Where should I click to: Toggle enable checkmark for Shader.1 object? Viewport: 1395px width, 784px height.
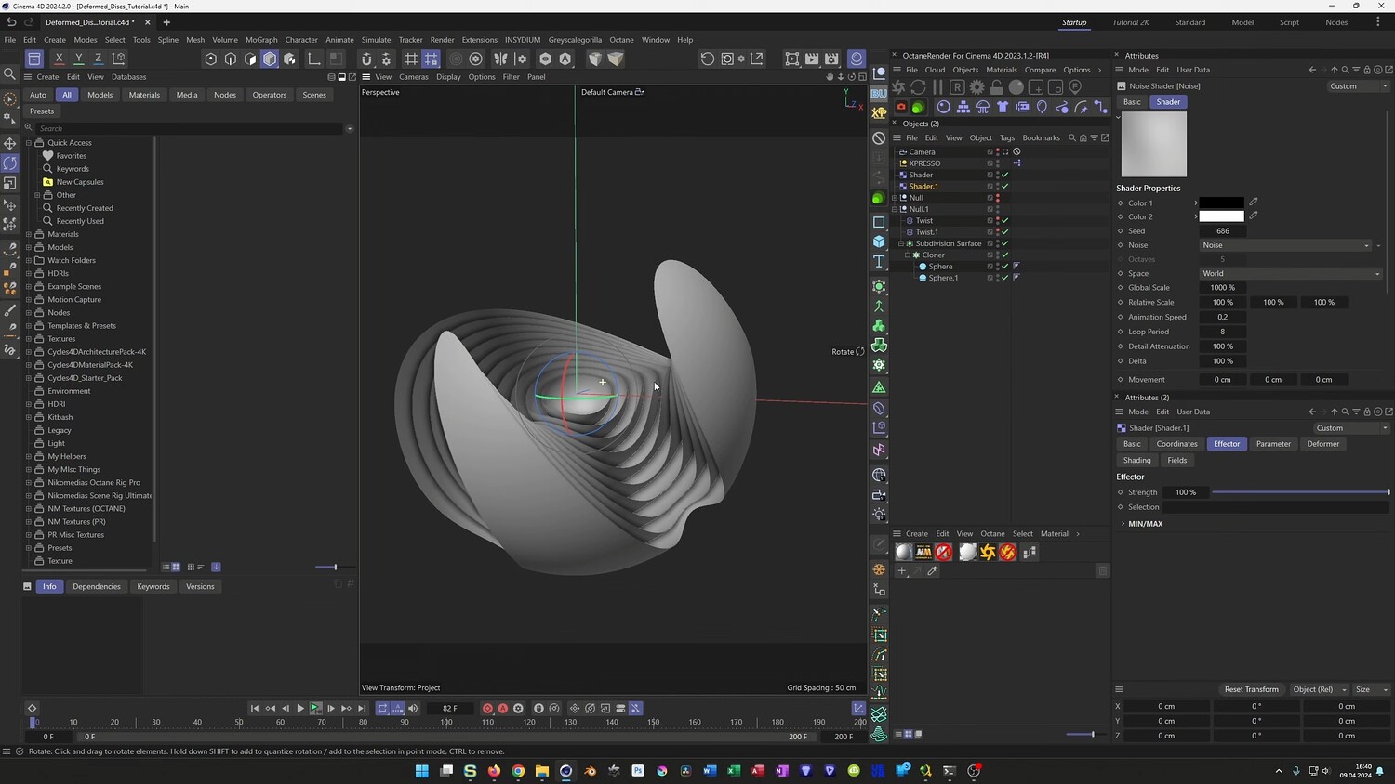coord(1004,186)
